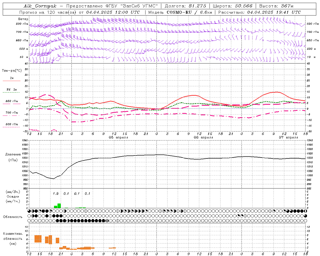This screenshot has height=256, width=320.
Task: Click forecast start time 04.04.2025 12:00 UTC
Action: click(x=113, y=12)
